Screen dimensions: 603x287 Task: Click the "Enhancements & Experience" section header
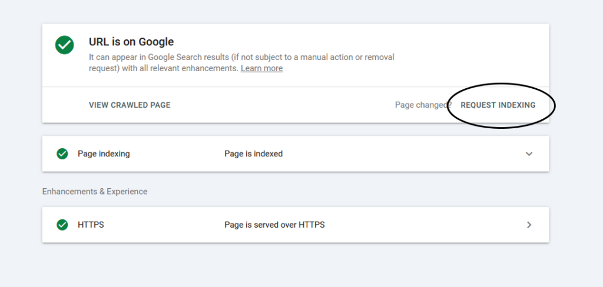coord(95,191)
